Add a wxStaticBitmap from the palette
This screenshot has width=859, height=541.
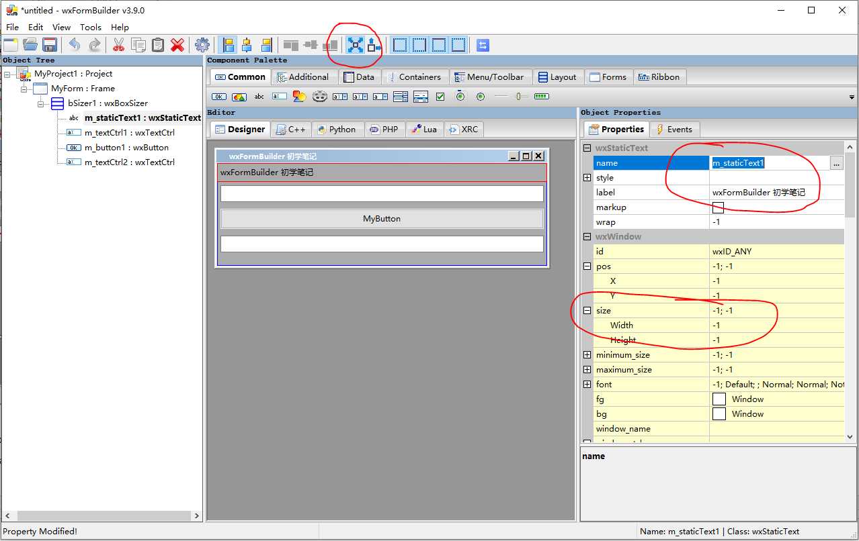point(299,97)
